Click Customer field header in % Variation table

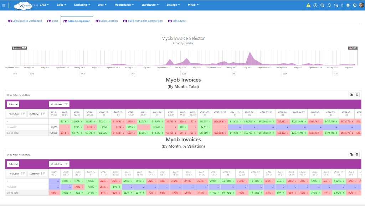[x=37, y=174]
